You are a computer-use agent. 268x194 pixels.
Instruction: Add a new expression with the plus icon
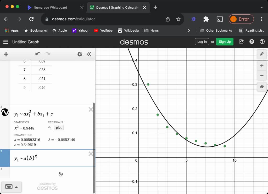6,54
